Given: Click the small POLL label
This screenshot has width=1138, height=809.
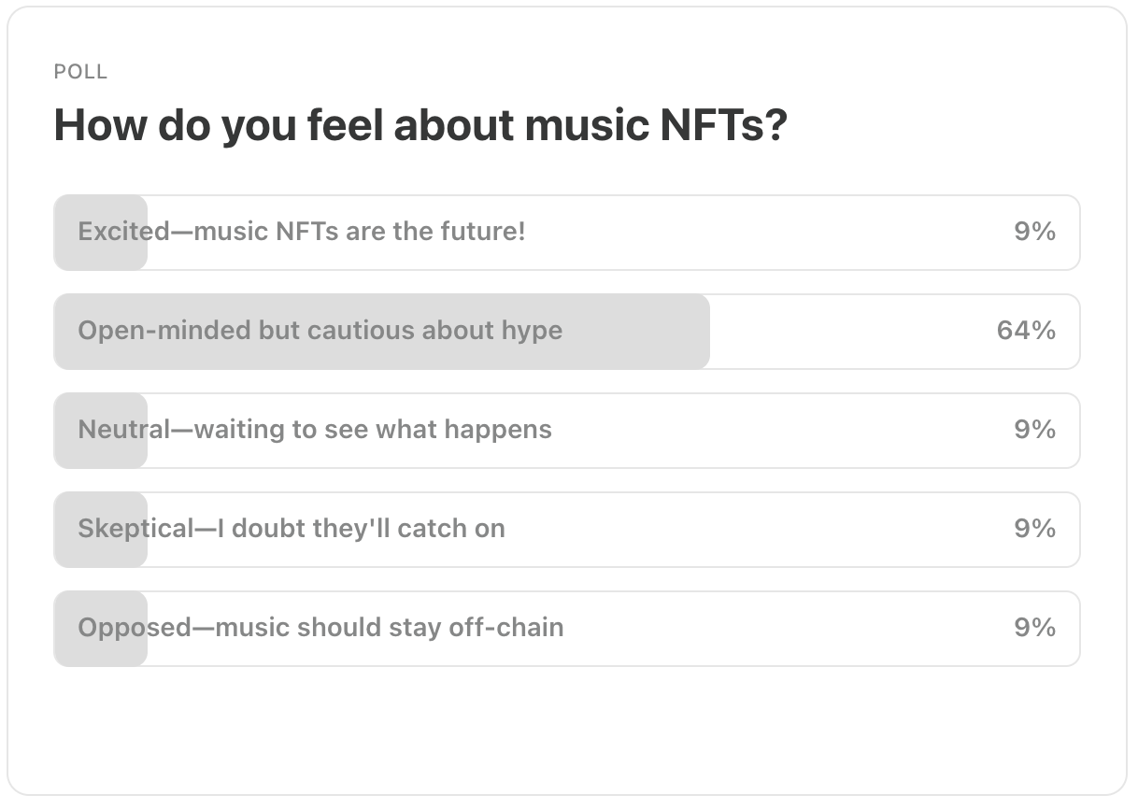Looking at the screenshot, I should (80, 72).
